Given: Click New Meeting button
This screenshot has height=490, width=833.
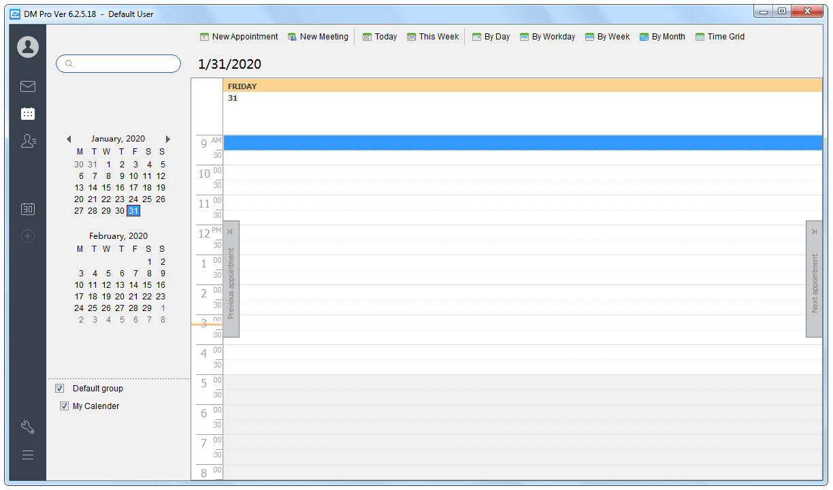Looking at the screenshot, I should click(318, 37).
